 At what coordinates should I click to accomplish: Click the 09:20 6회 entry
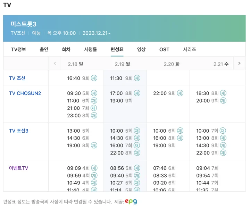click(x=164, y=183)
